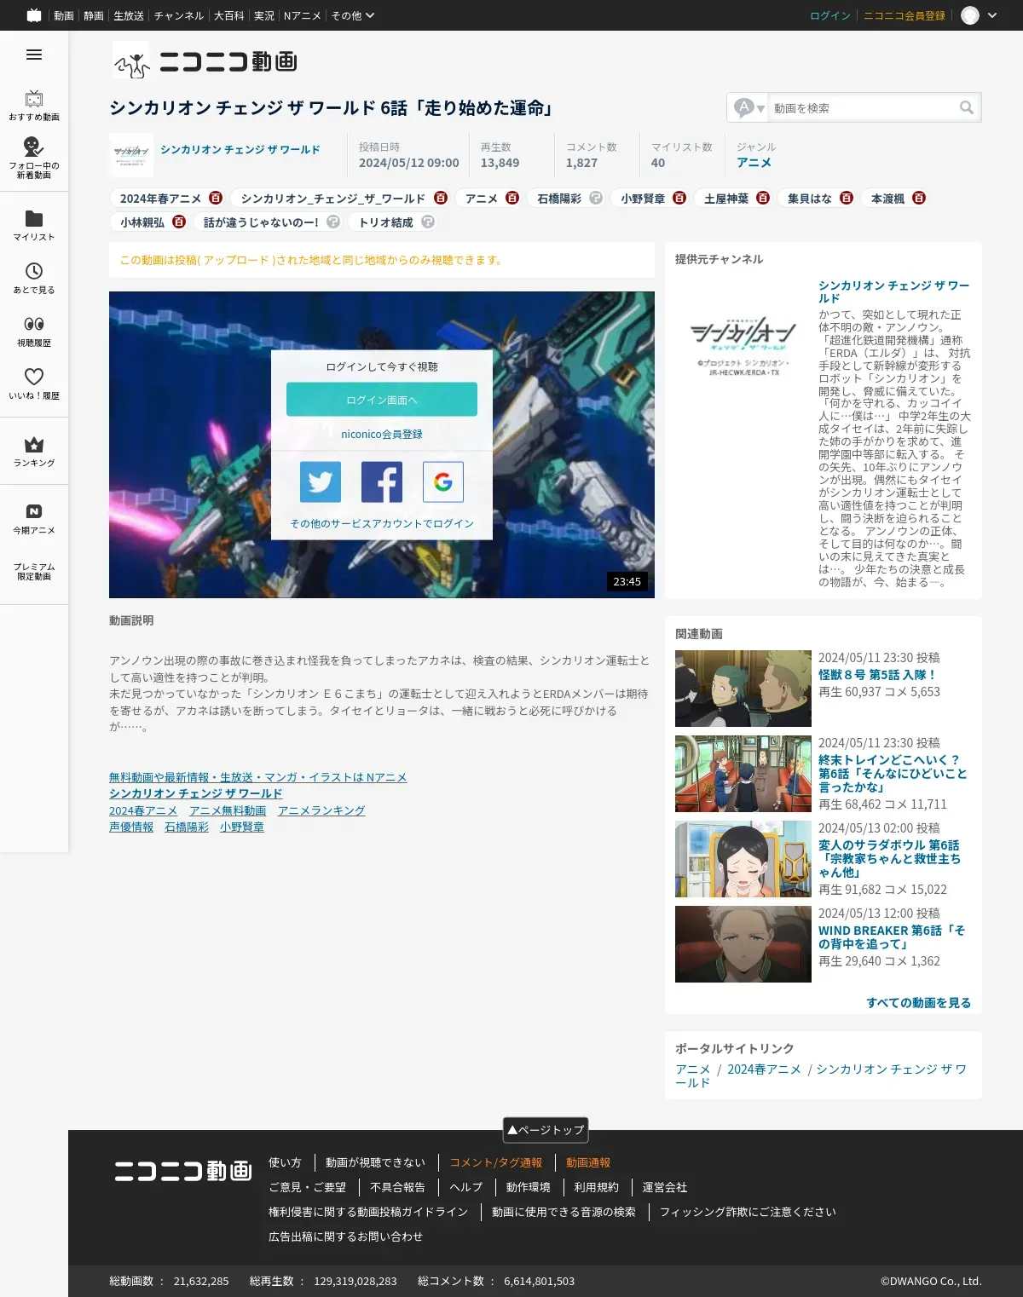Expand the その他 dropdown in top bar
The image size is (1023, 1297).
click(x=353, y=15)
